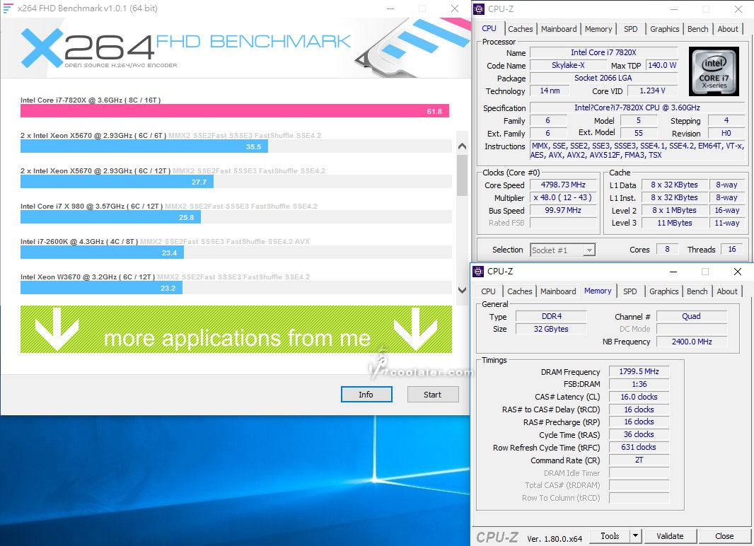This screenshot has height=546, width=754.
Task: Click the Cycle Time tRAS value 36 clocks
Action: pos(639,434)
